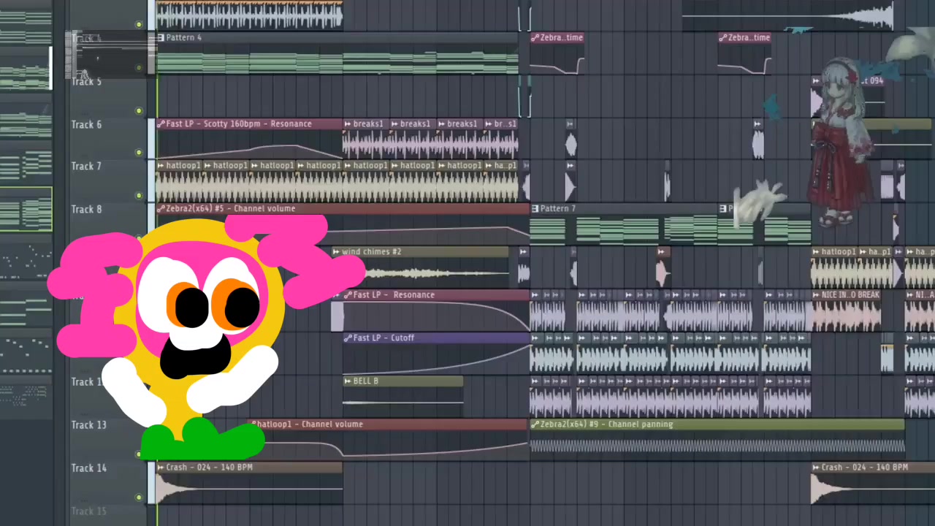Screen dimensions: 935x526
Task: Click the 'BELL B' clip name
Action: point(365,381)
